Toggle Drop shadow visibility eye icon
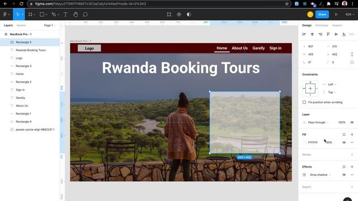This screenshot has width=358, height=201. (x=344, y=175)
